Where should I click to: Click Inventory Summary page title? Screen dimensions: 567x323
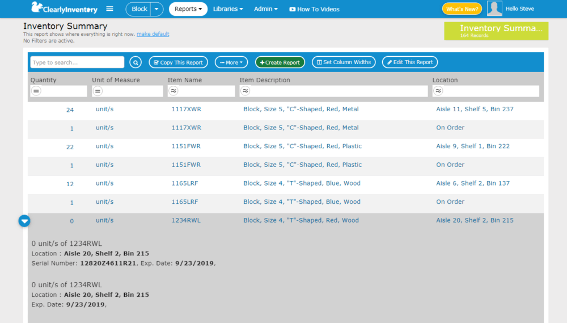click(65, 26)
